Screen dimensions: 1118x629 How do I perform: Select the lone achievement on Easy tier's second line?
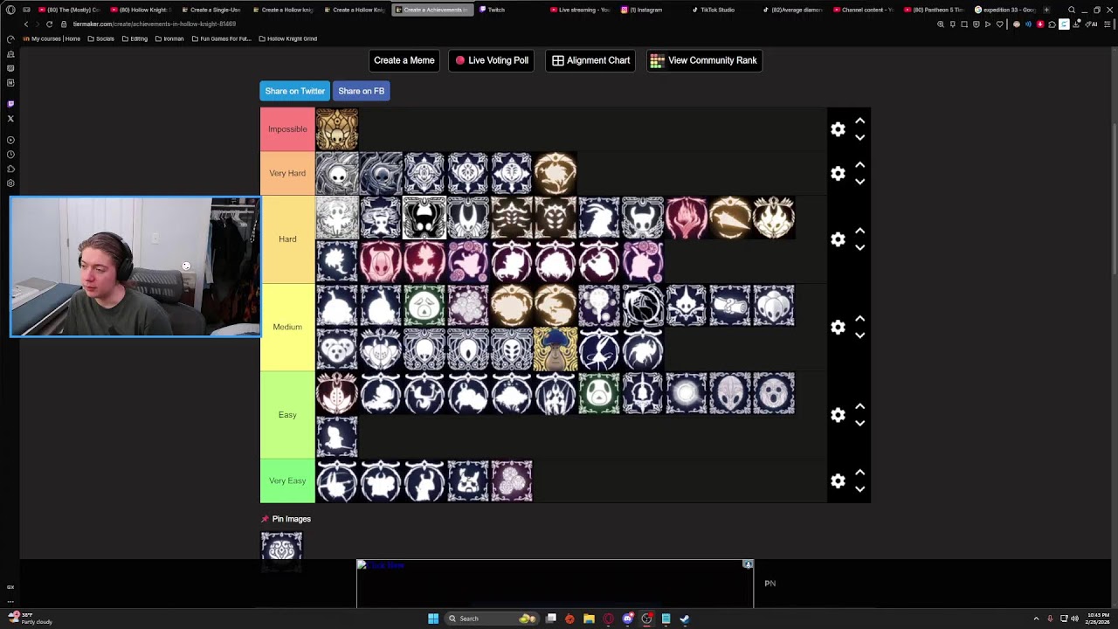tap(337, 437)
